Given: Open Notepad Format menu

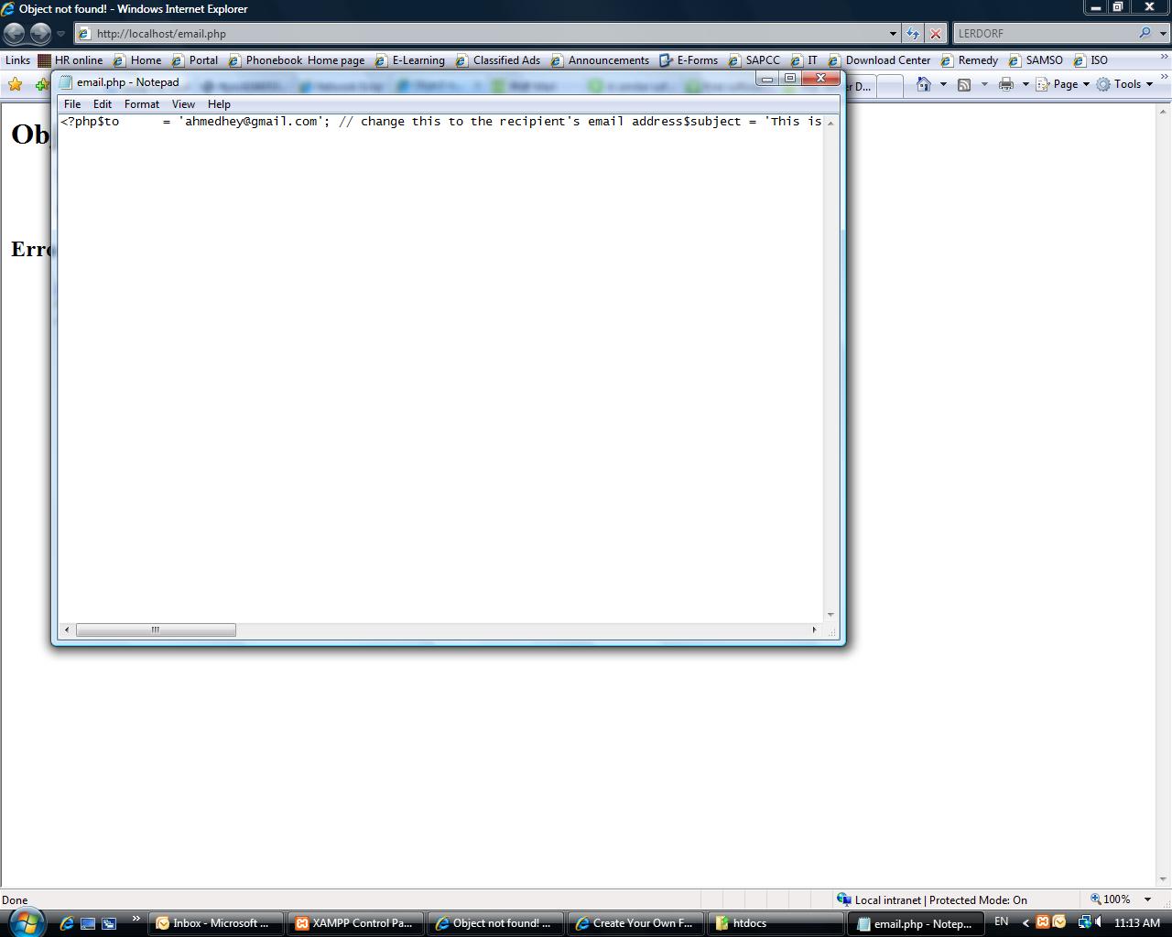Looking at the screenshot, I should [142, 104].
